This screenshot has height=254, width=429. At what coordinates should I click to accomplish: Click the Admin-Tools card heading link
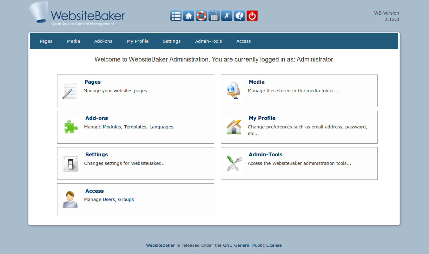pyautogui.click(x=266, y=154)
